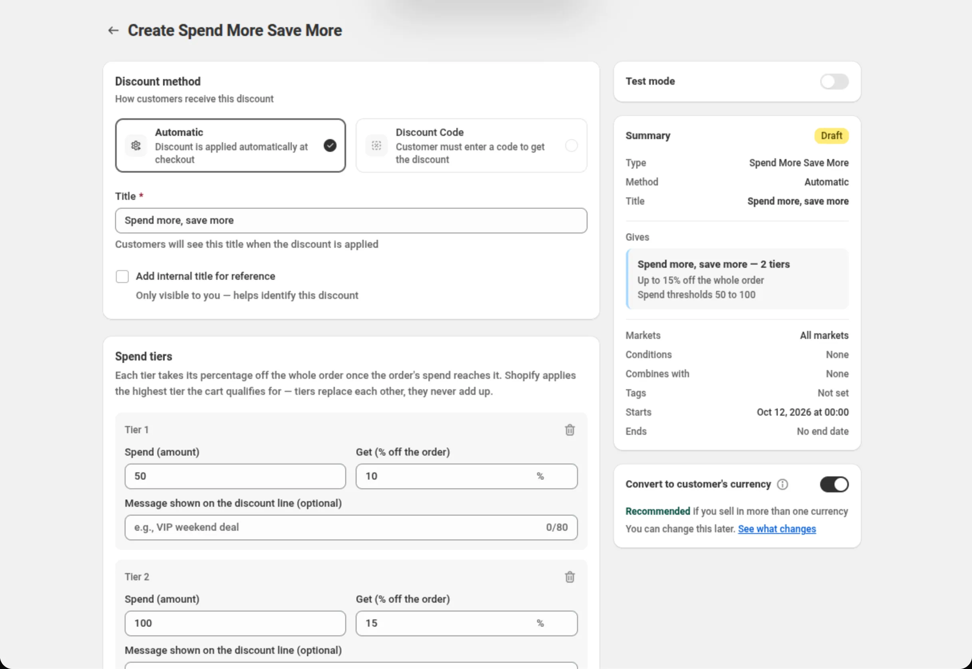Image resolution: width=972 pixels, height=669 pixels.
Task: Click the Create Spend More Save More heading
Action: [x=235, y=31]
